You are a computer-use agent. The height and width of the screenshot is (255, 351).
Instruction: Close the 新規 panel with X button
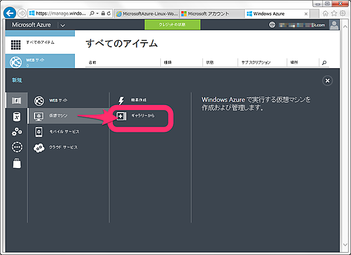328,81
